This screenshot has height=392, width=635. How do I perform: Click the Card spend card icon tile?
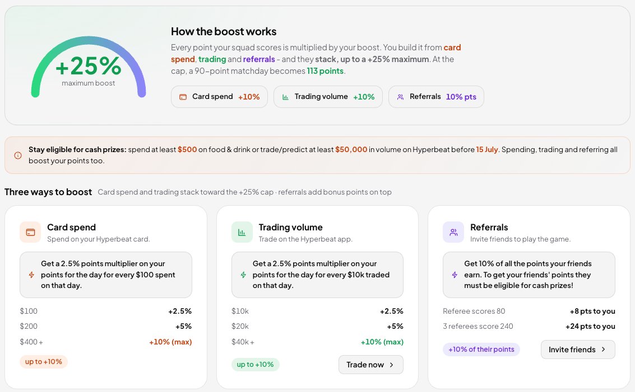[30, 233]
